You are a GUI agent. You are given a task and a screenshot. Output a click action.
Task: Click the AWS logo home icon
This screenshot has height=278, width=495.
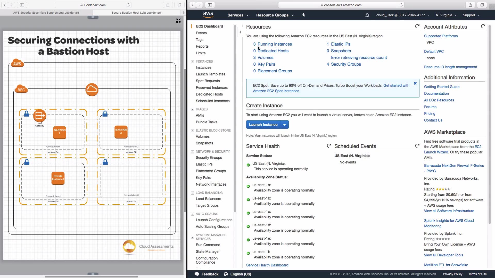coord(208,15)
